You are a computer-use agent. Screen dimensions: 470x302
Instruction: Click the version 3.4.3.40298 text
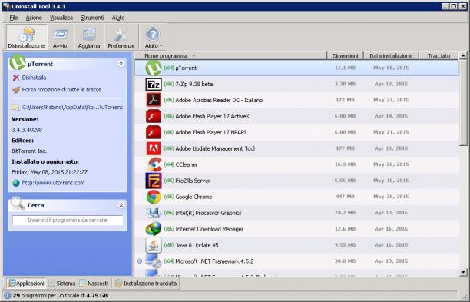pyautogui.click(x=27, y=130)
